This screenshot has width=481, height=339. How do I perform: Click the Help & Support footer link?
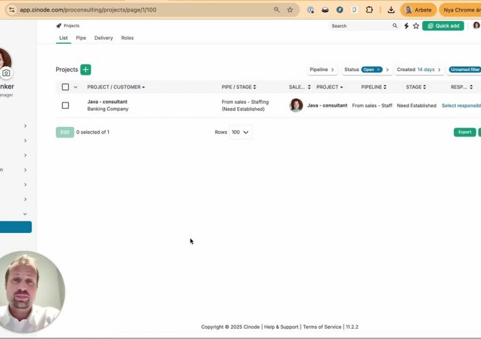(x=281, y=327)
